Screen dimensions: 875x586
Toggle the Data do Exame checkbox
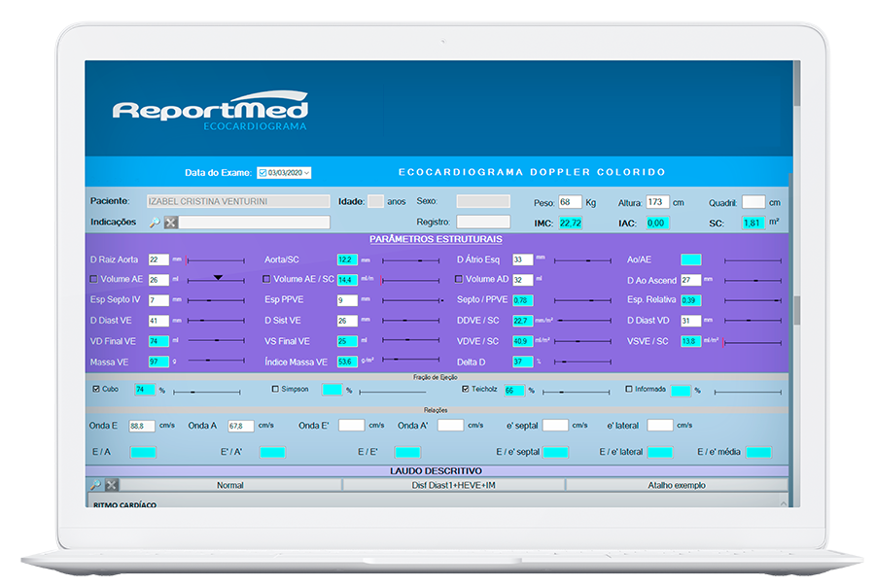[x=262, y=173]
